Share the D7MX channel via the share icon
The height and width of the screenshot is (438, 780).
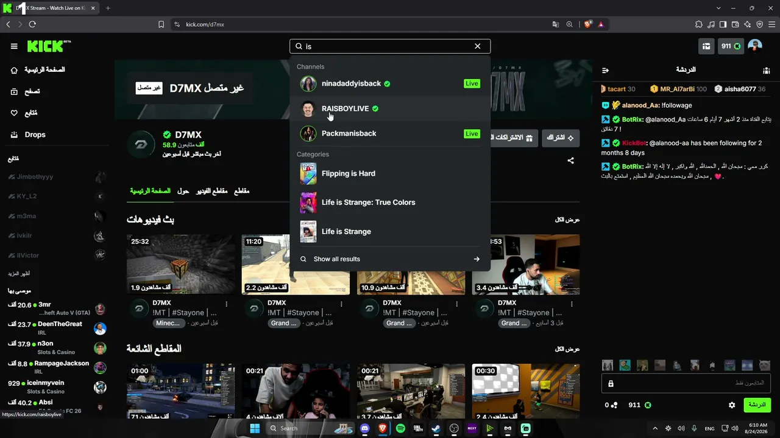point(570,161)
